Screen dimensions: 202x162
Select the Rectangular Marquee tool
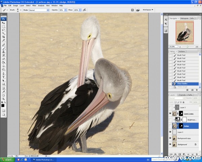pyautogui.click(x=3, y=26)
